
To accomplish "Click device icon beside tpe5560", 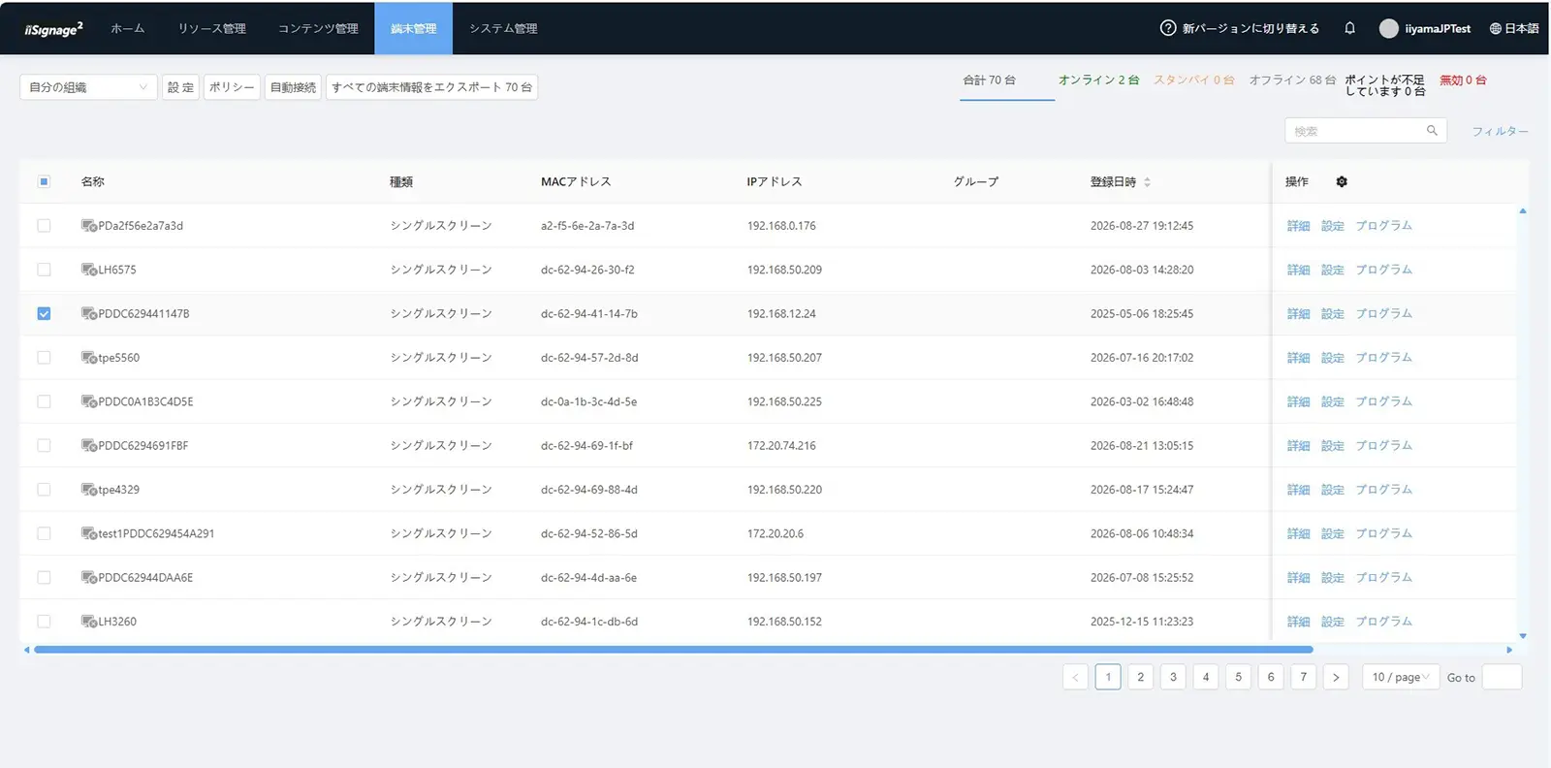I will point(89,358).
